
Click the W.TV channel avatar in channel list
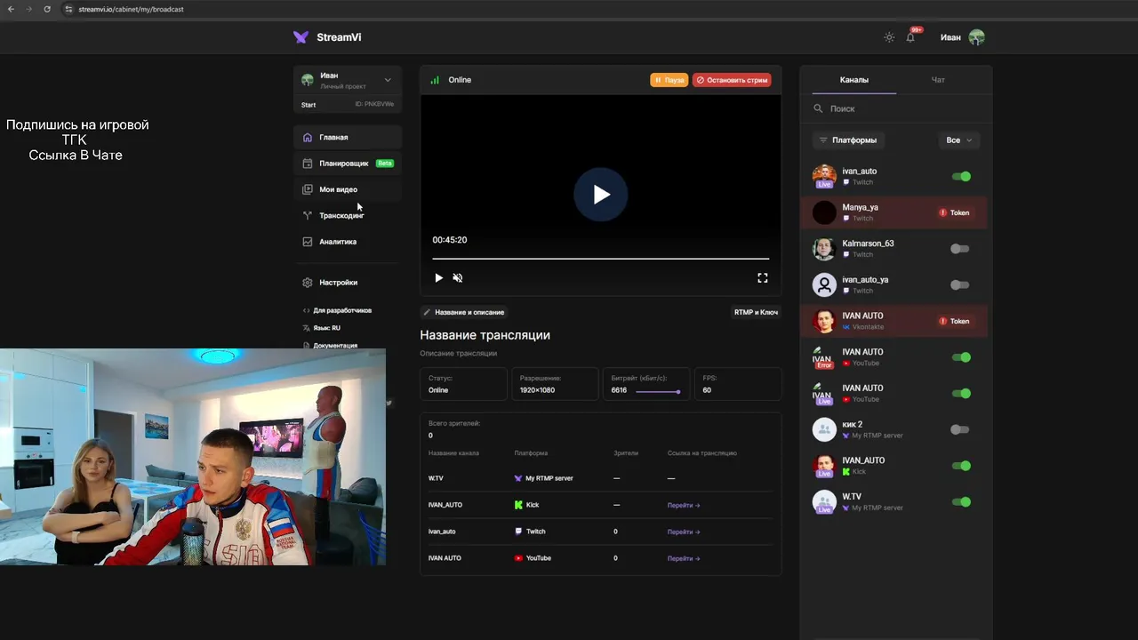point(824,502)
